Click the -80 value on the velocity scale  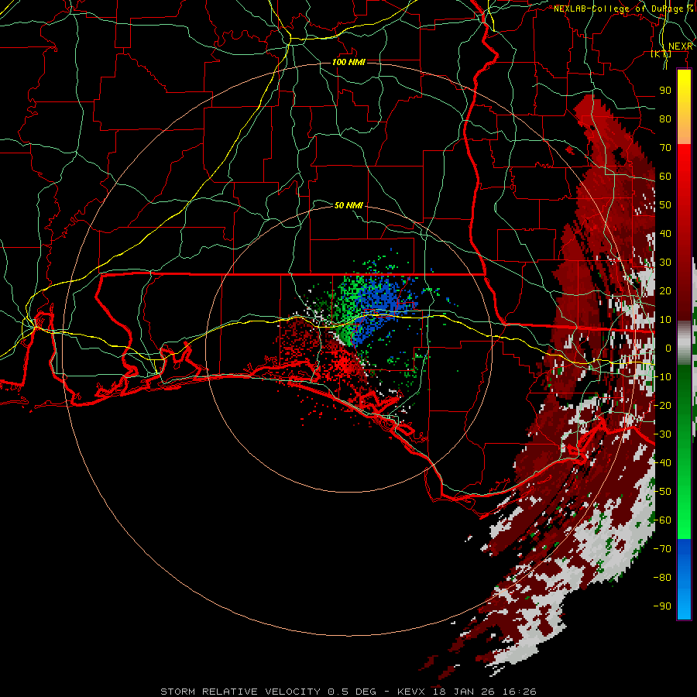pos(662,578)
